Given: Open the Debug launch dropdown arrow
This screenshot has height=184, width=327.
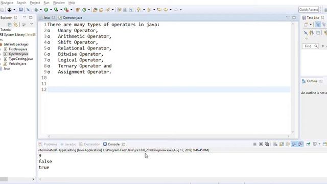Looking at the screenshot, I should click(x=41, y=10).
